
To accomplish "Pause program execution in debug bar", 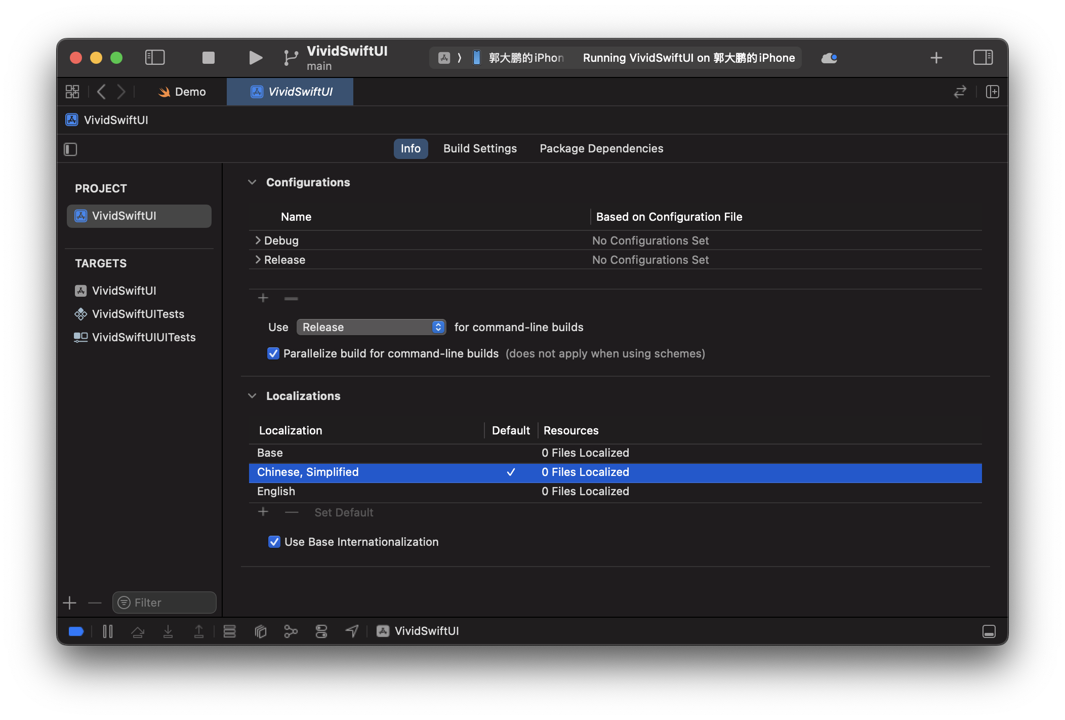I will 107,631.
